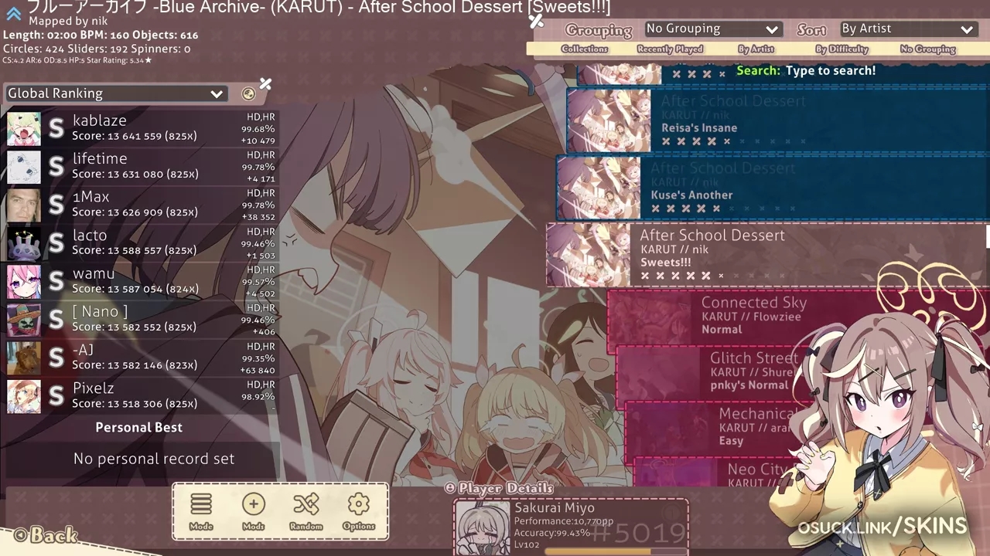Pick a Random beatmap

coord(306,512)
